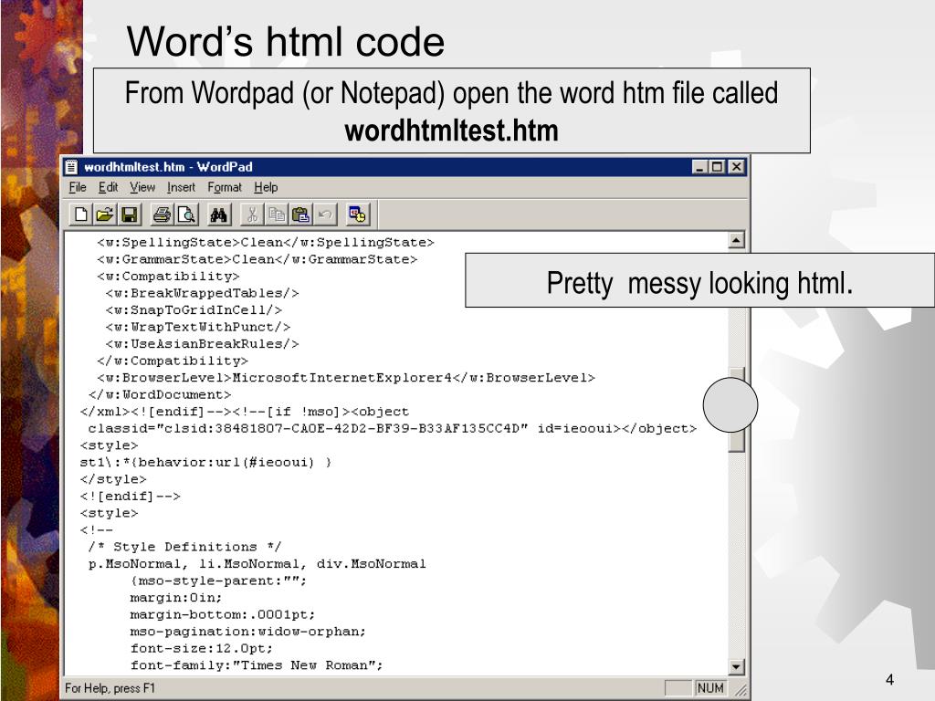Click the Undo arrow icon

(x=325, y=214)
